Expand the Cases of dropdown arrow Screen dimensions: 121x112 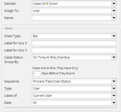tap(114, 95)
